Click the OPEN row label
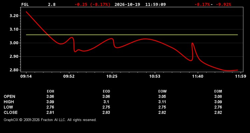Screen dimensions: 250x133 (x=9, y=96)
